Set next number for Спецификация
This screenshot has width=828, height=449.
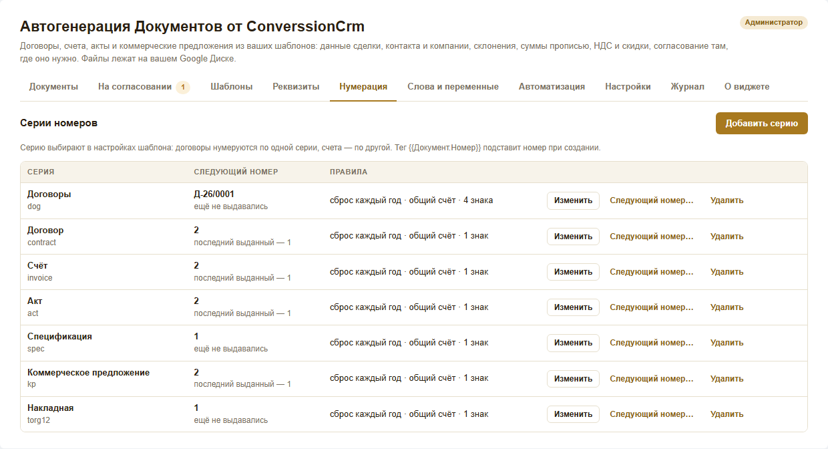[x=652, y=343]
